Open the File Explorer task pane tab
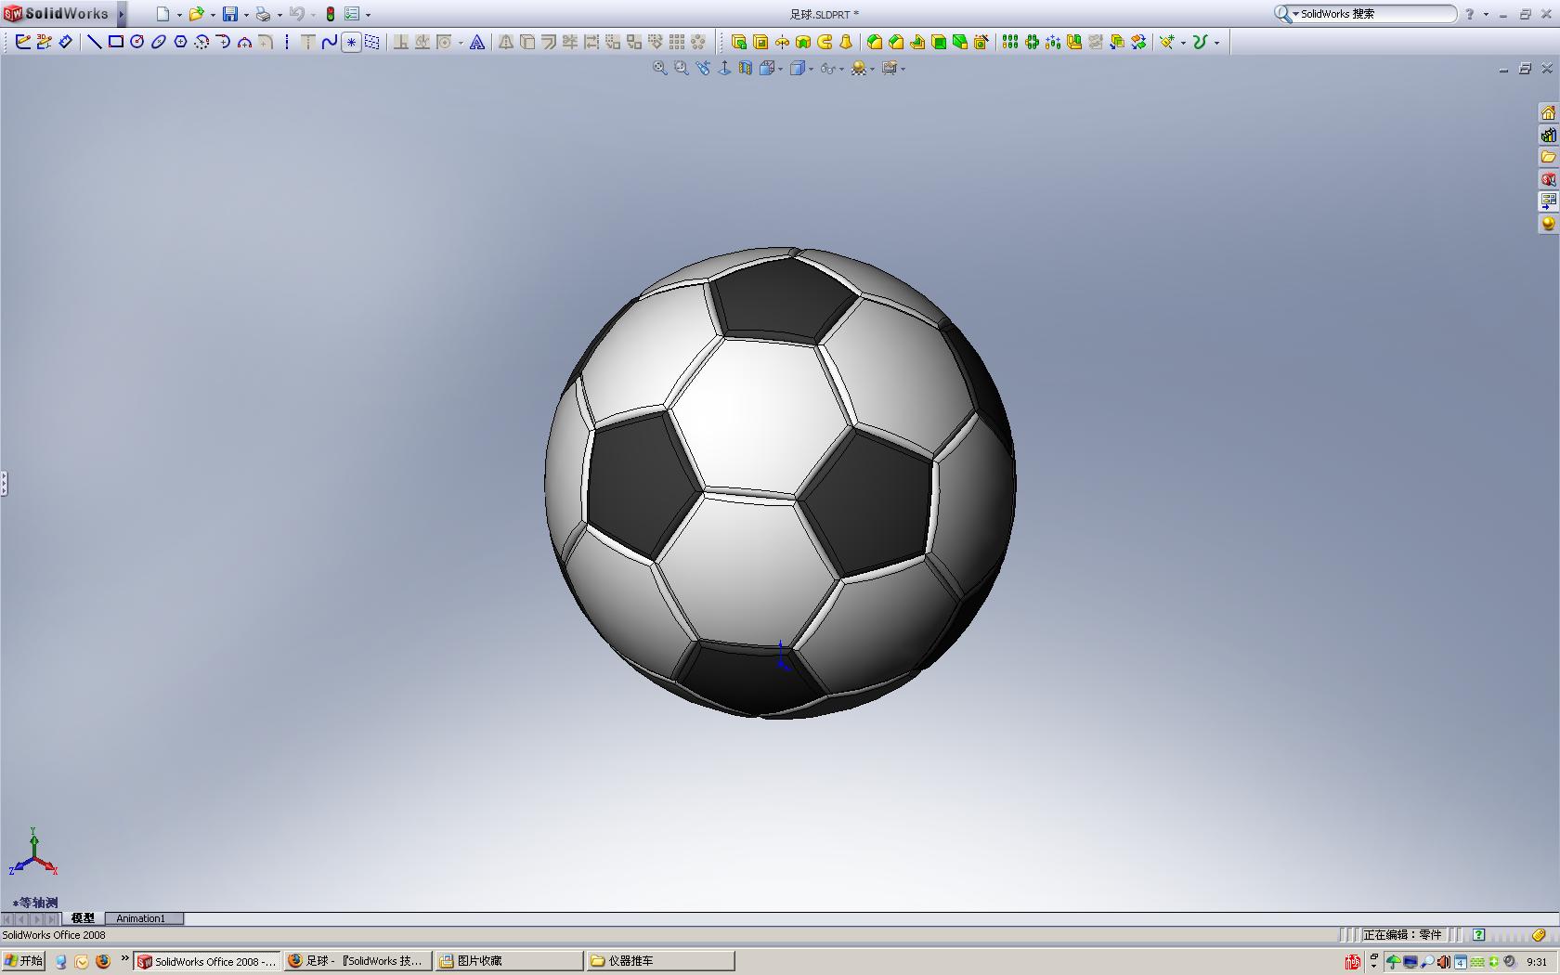 tap(1548, 157)
